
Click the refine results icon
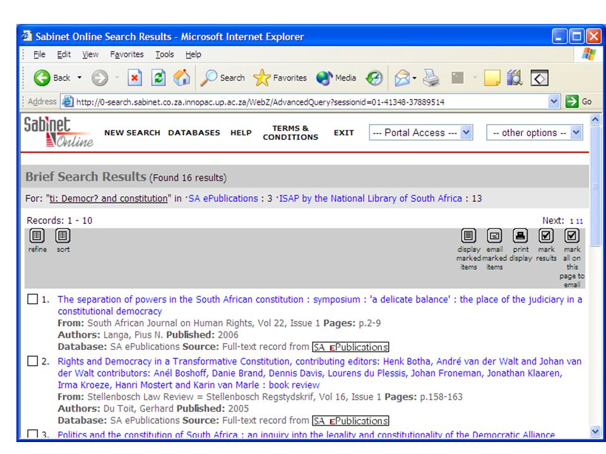(x=37, y=235)
